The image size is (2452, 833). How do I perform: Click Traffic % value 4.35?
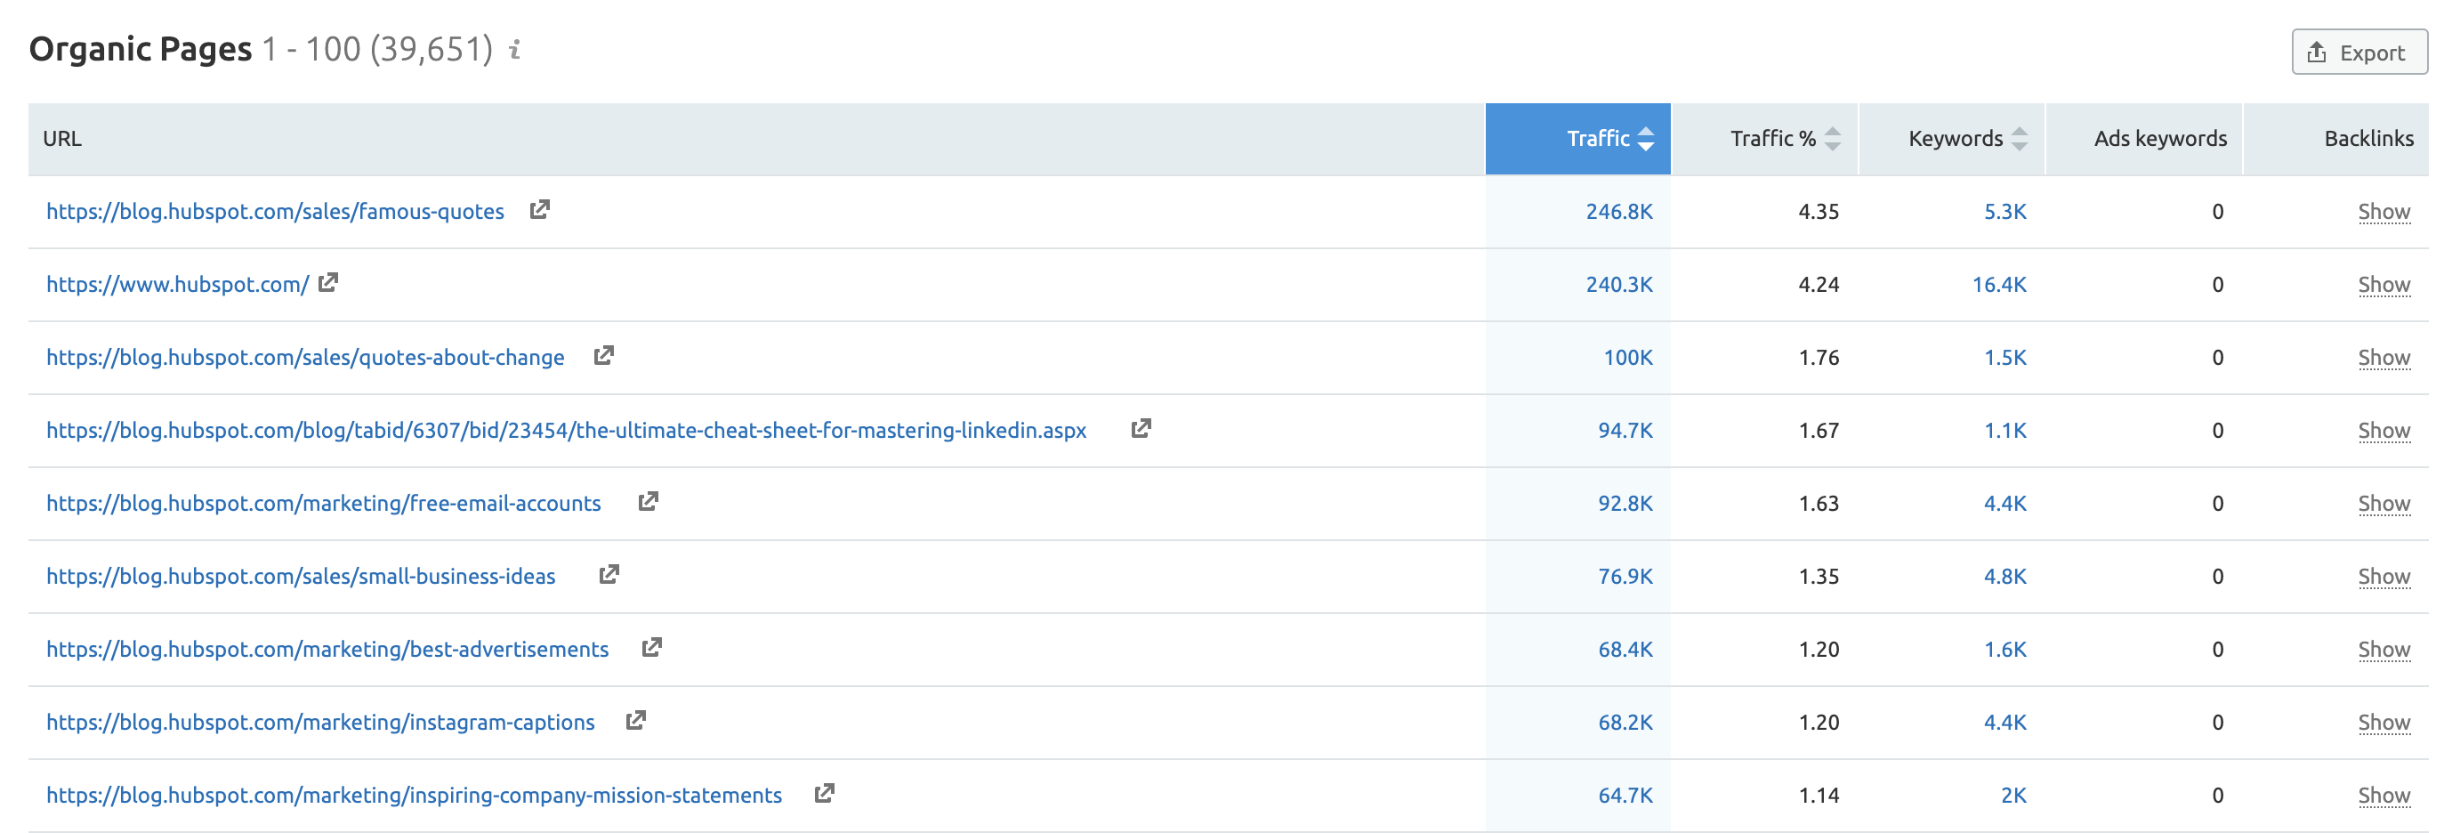click(1818, 211)
